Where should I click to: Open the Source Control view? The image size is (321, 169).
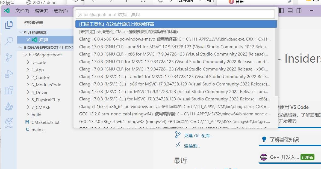point(9,57)
